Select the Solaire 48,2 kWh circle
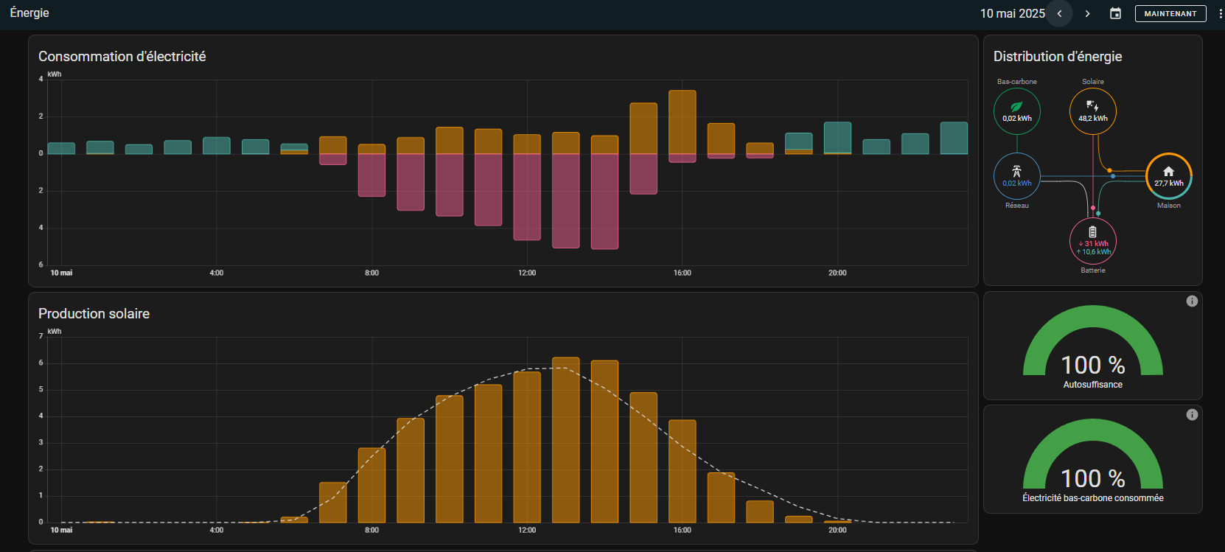This screenshot has width=1225, height=552. pos(1092,112)
